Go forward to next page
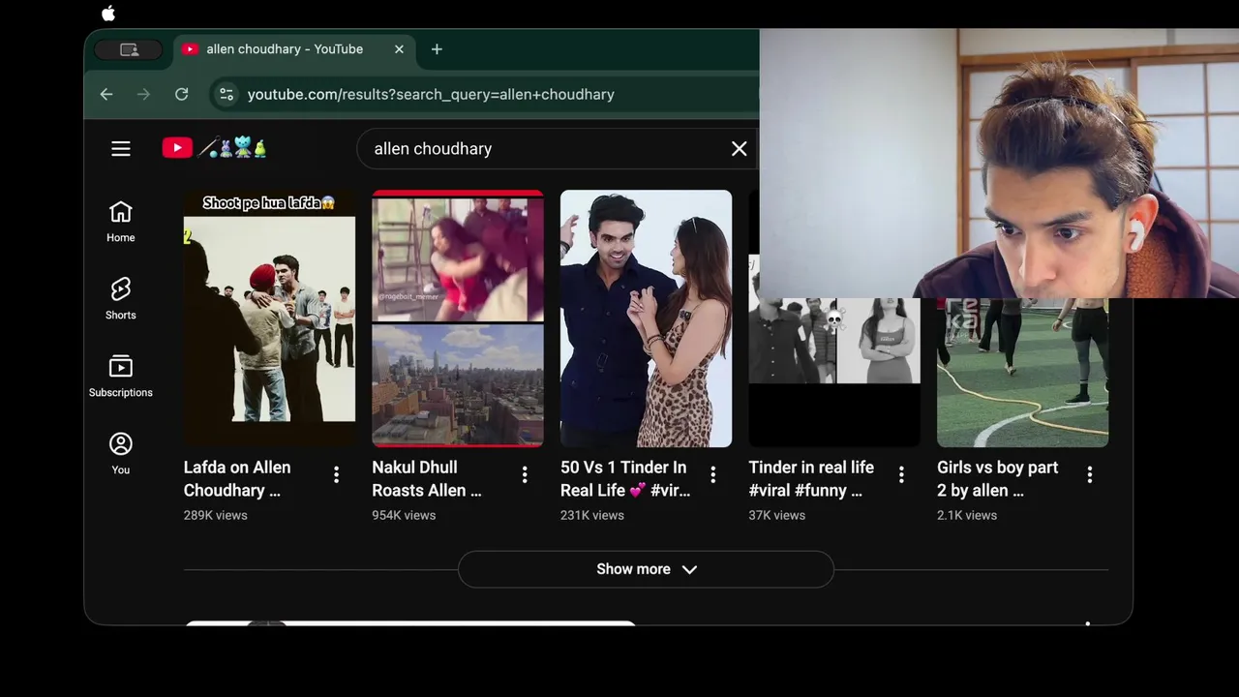This screenshot has height=697, width=1239. click(x=144, y=94)
